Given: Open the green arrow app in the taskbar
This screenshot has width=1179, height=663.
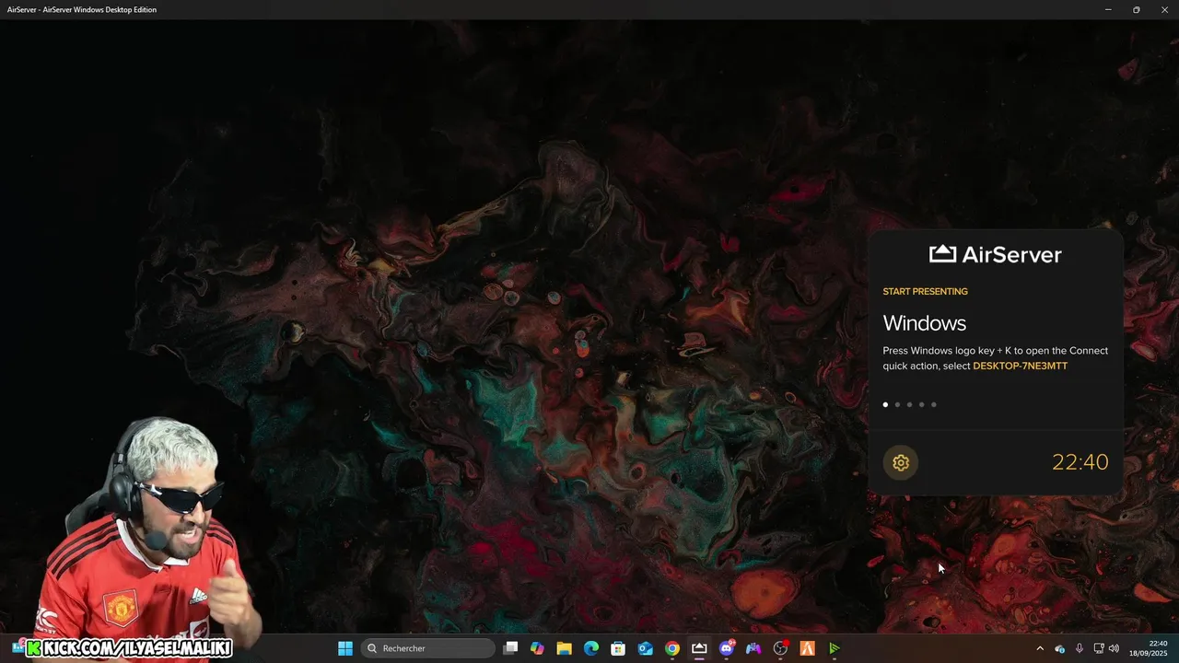Looking at the screenshot, I should coord(835,648).
